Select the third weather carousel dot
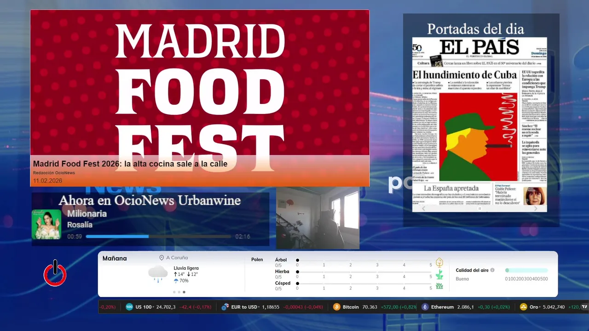Screen dimensions: 589x331 [x=184, y=292]
